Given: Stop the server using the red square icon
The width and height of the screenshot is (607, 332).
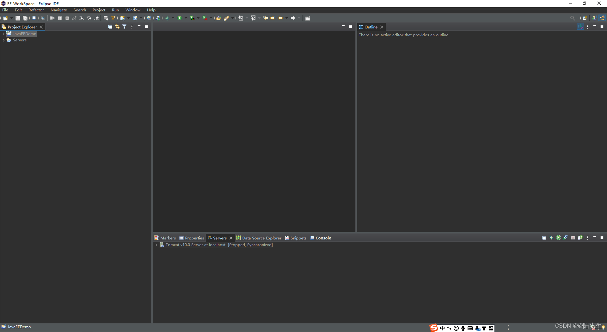Looking at the screenshot, I should tap(573, 238).
